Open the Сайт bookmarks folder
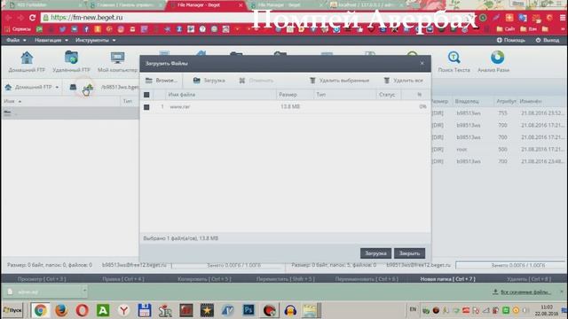Screen dimensions: 568x319 (506, 29)
